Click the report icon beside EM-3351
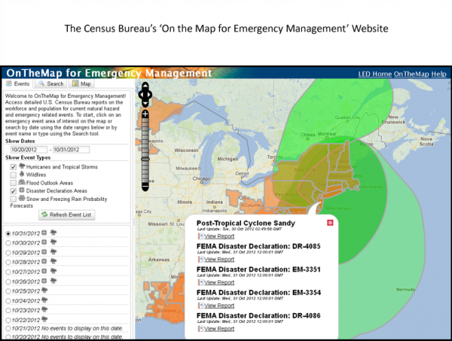 click(201, 282)
